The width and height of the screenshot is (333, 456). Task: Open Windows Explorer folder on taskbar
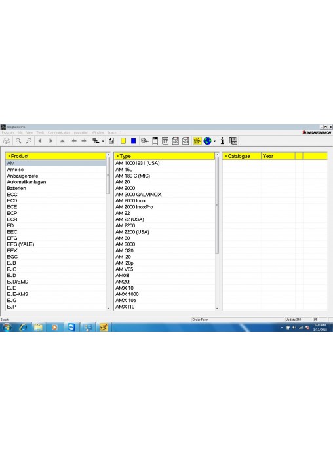39,327
